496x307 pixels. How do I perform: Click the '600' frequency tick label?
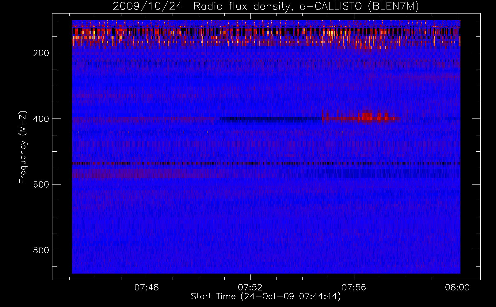[41, 185]
